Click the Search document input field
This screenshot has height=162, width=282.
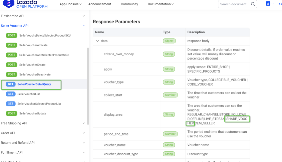coord(234,4)
